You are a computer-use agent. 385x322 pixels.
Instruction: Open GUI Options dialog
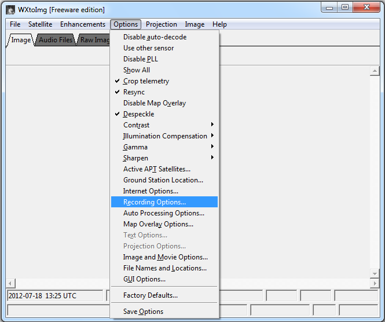pos(164,279)
